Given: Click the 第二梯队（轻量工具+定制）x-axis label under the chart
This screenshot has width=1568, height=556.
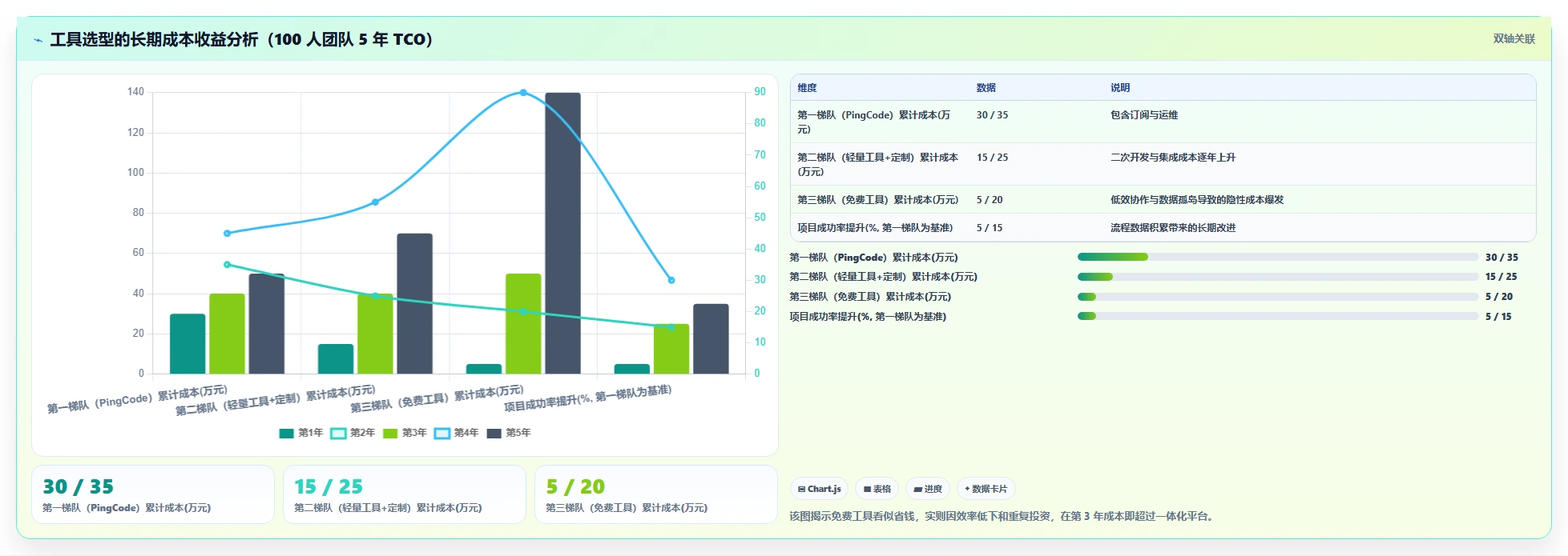Looking at the screenshot, I should tap(275, 399).
